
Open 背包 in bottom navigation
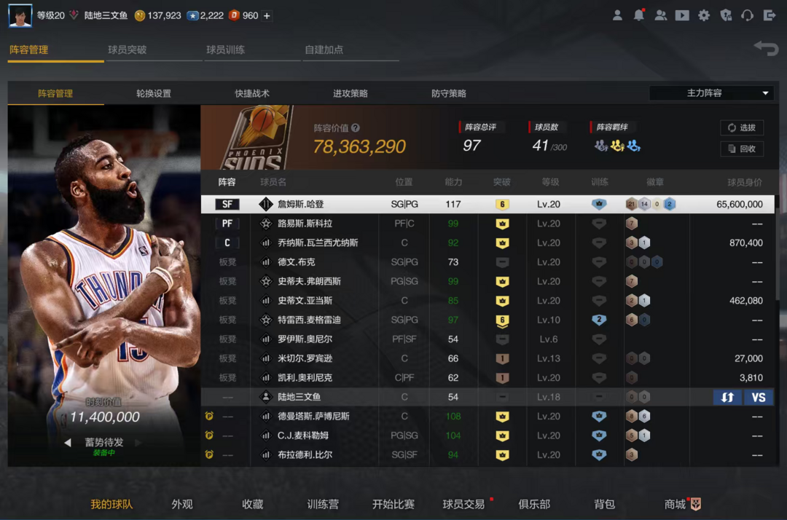point(604,504)
